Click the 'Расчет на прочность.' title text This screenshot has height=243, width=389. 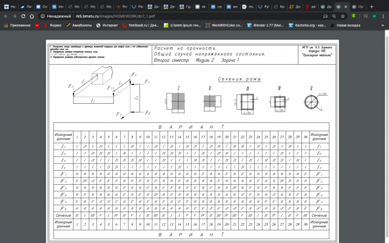(185, 48)
